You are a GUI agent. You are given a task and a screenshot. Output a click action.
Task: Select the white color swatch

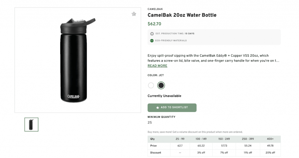[151, 85]
